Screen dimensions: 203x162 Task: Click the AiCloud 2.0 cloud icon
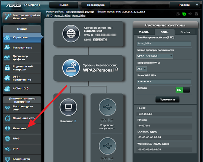coord(7,88)
